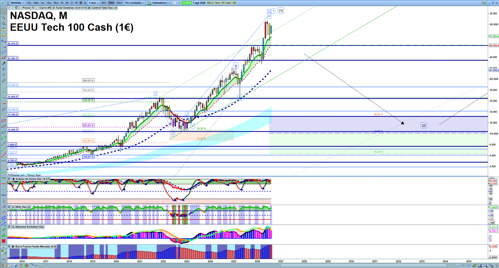Select the two-point segment line tool

pyautogui.click(x=3, y=81)
